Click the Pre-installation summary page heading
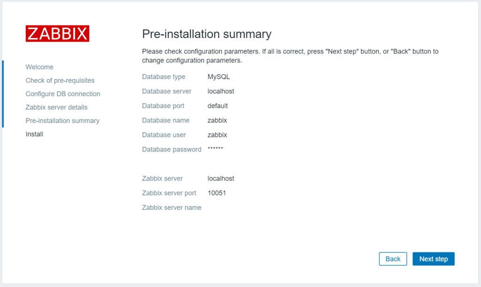The width and height of the screenshot is (481, 287). pos(207,34)
